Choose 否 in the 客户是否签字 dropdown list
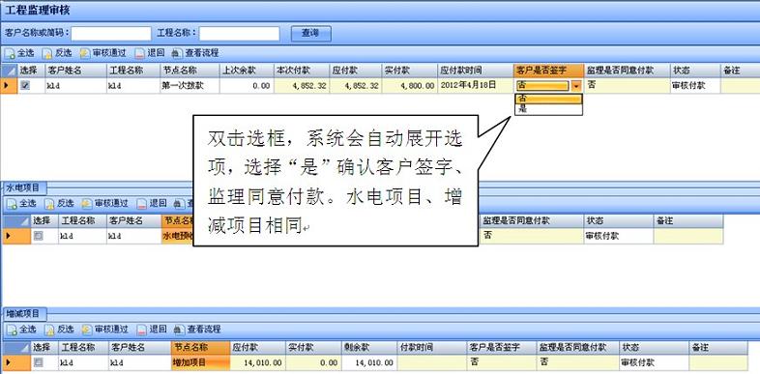 click(x=548, y=99)
